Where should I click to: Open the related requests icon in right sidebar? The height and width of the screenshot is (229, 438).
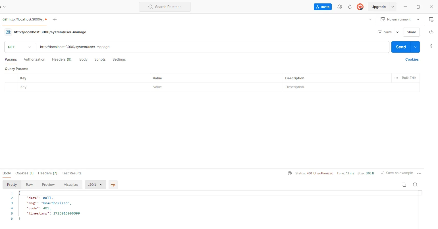431,46
